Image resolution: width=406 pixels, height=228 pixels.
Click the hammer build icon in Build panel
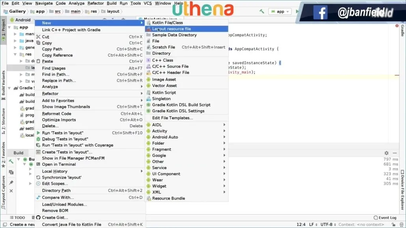click(x=11, y=161)
